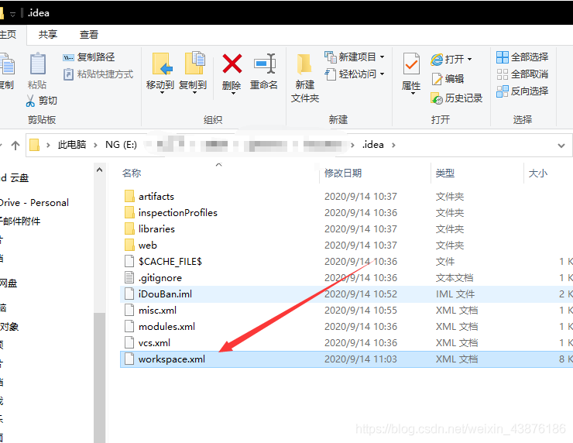Sort by Size column header
This screenshot has height=443, width=573.
(x=537, y=173)
